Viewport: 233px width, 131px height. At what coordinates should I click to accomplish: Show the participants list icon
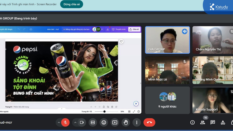203,122
